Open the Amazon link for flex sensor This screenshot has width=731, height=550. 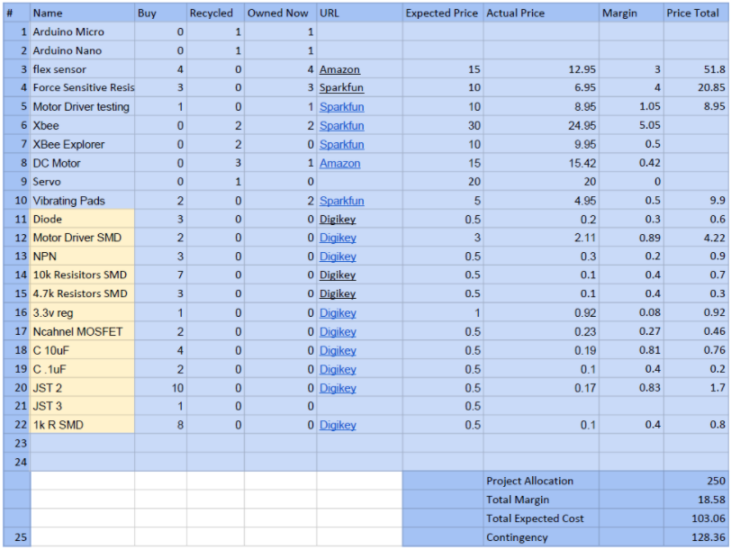[x=339, y=69]
